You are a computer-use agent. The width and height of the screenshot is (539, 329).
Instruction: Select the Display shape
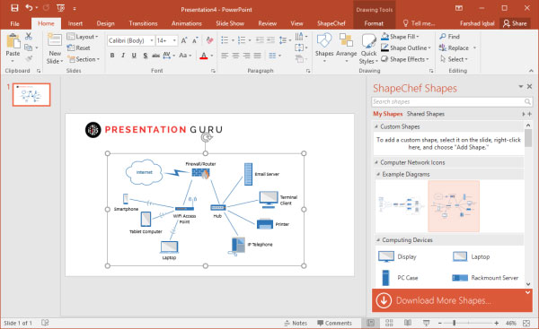pos(398,256)
